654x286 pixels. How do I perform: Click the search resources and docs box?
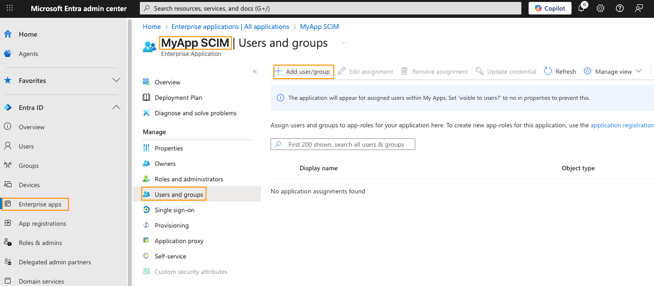330,8
